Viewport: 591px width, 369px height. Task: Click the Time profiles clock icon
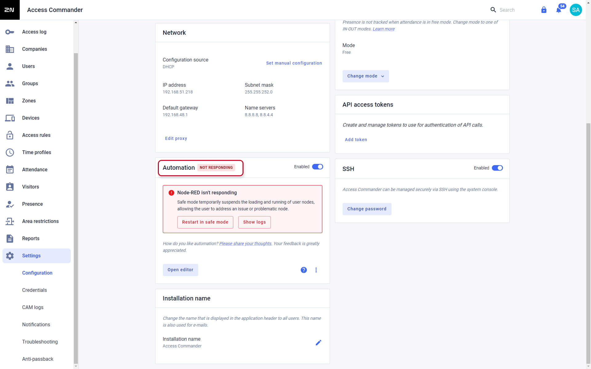point(10,153)
